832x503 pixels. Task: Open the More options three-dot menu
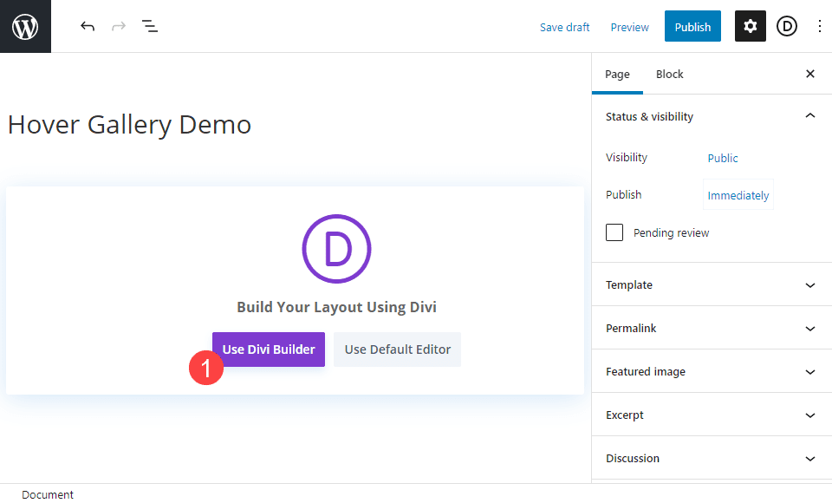[x=820, y=26]
